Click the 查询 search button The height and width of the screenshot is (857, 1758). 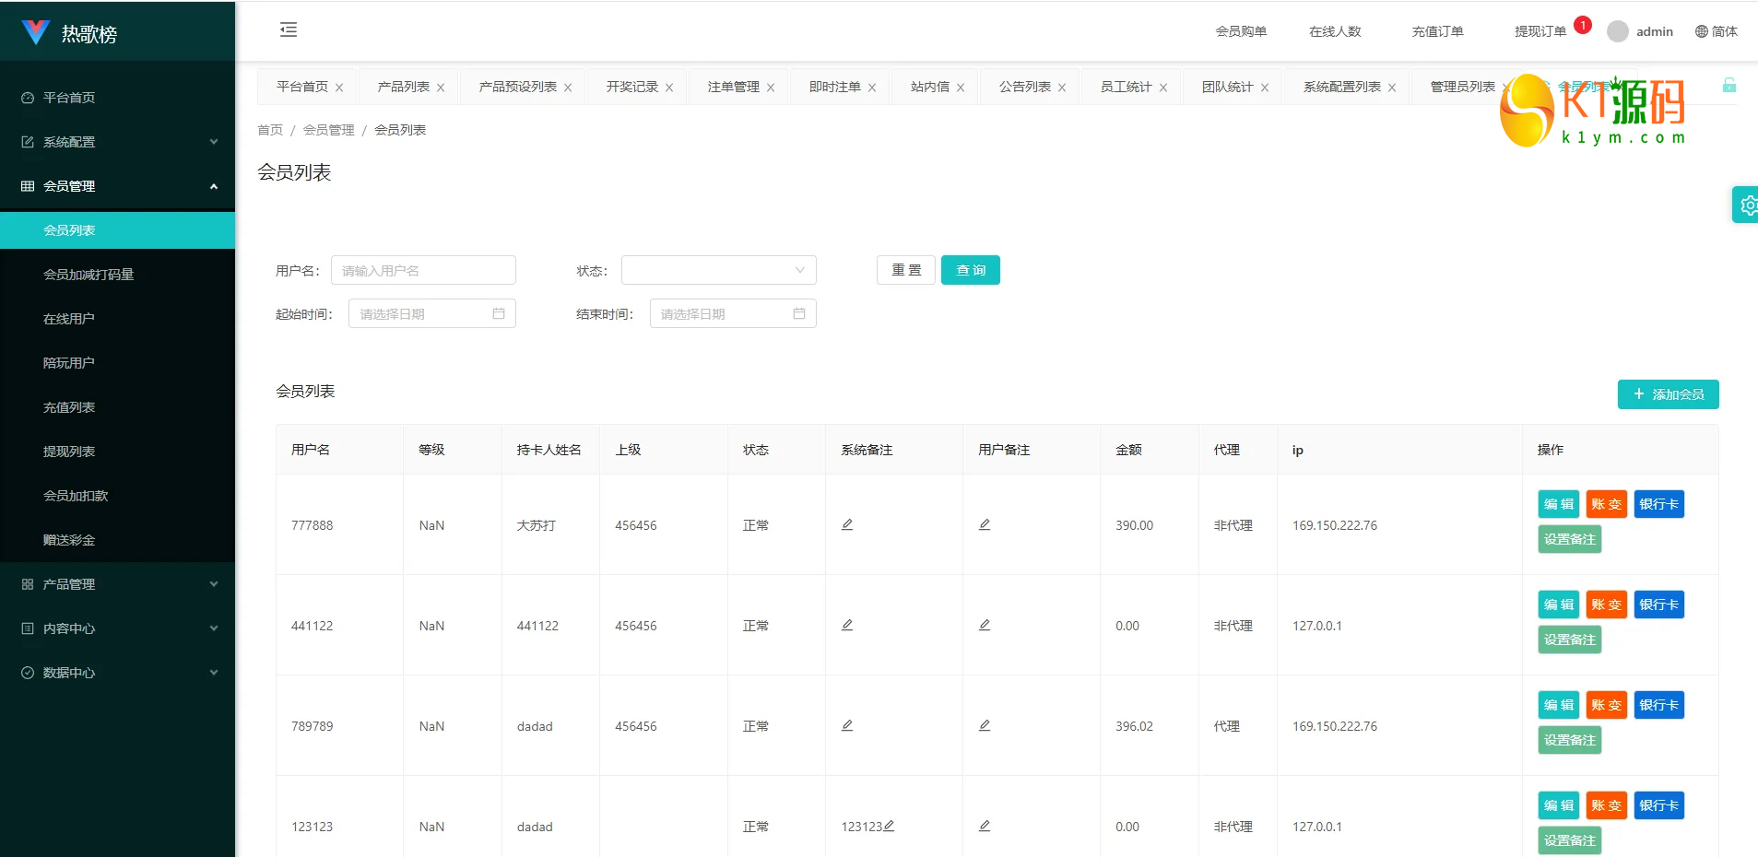click(x=971, y=270)
